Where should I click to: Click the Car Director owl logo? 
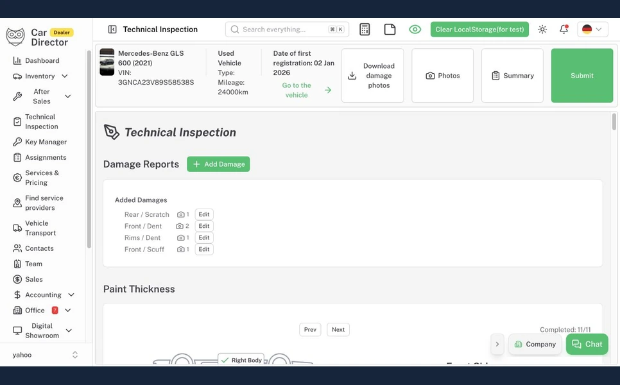[15, 37]
